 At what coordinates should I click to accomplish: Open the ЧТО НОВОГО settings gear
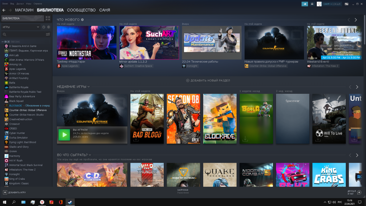82,20
